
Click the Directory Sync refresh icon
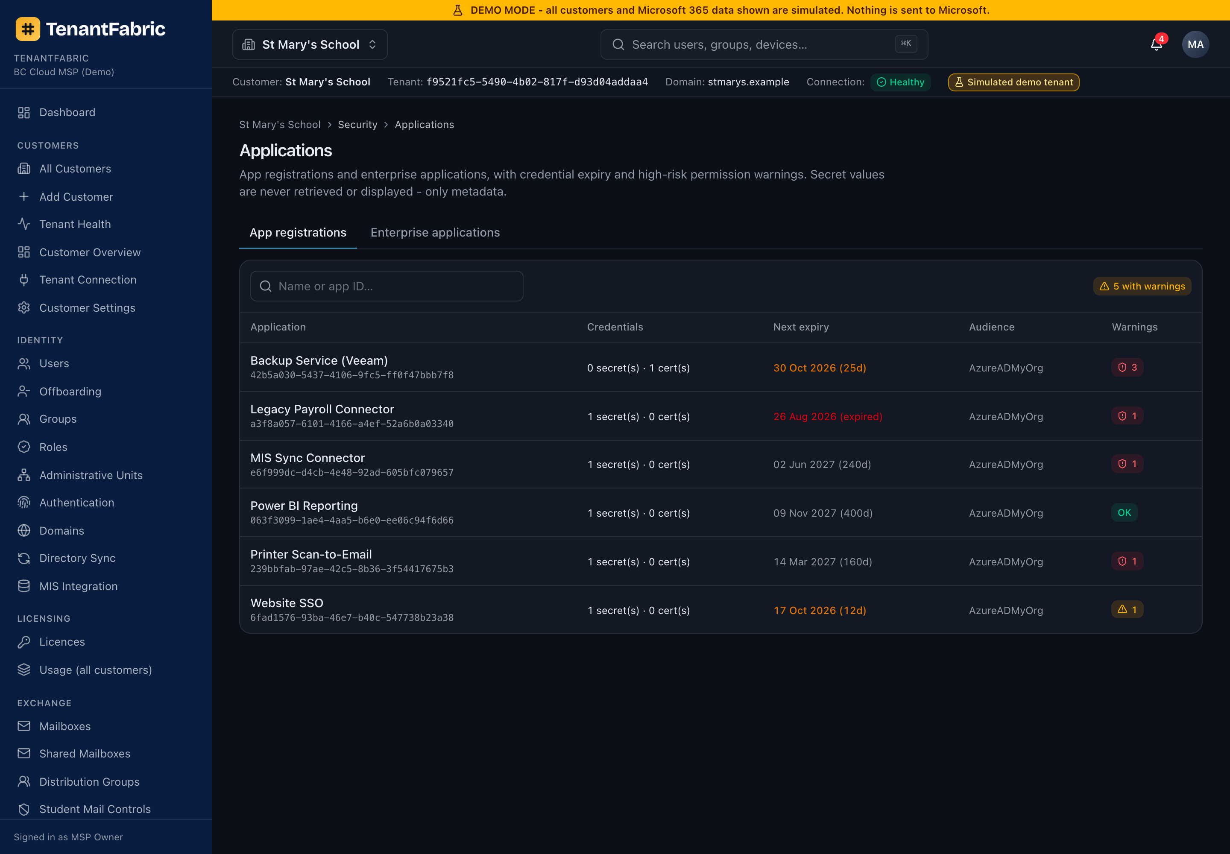click(x=23, y=558)
